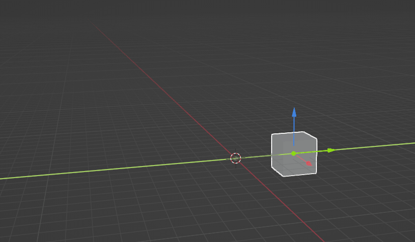The width and height of the screenshot is (415, 242).
Task: Click green axis line right of the arrowhead
Action: 372,146
